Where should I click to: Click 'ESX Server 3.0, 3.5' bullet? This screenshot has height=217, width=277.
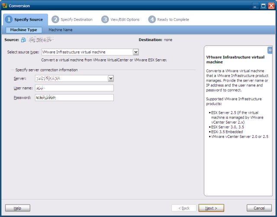click(x=227, y=127)
